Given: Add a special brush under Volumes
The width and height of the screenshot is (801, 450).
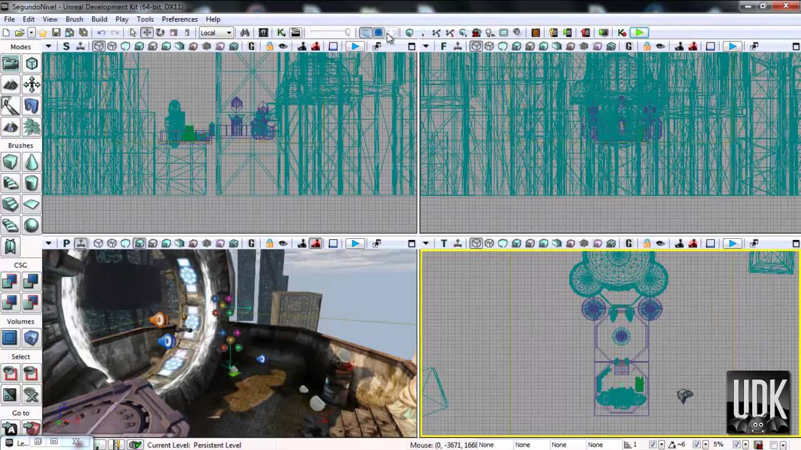Looking at the screenshot, I should coord(11,338).
